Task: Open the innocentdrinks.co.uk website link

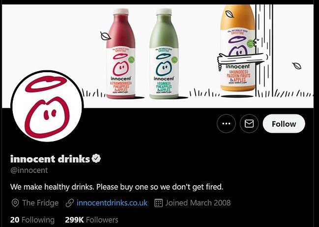Action: [x=112, y=203]
